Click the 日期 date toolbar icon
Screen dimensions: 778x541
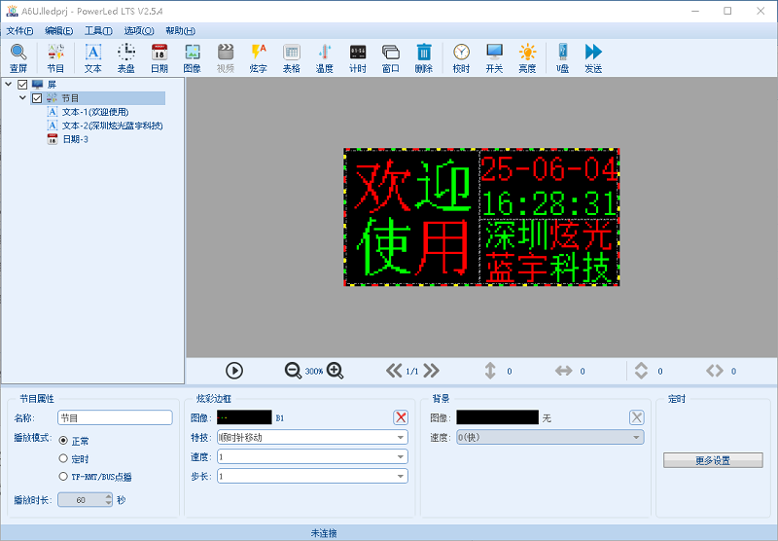pos(159,57)
